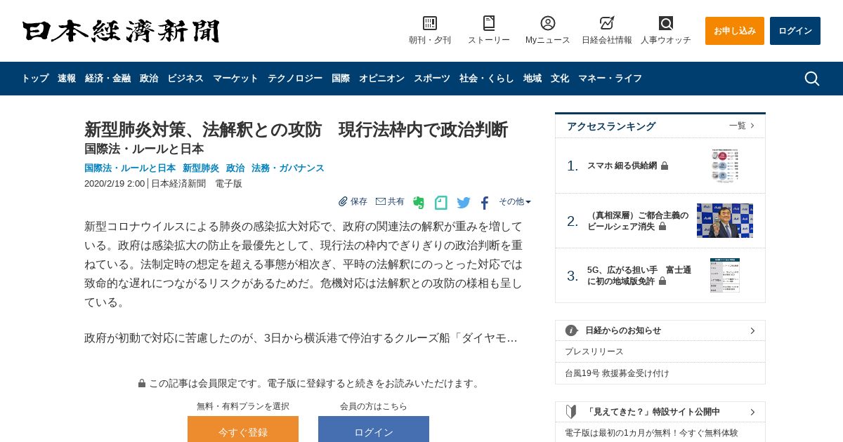The width and height of the screenshot is (843, 442).
Task: Share article to Evernote
Action: (419, 203)
